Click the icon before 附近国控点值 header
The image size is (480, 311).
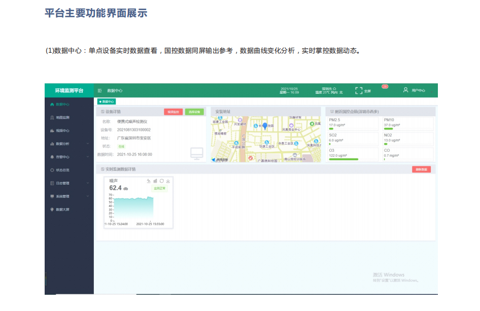[x=332, y=112]
